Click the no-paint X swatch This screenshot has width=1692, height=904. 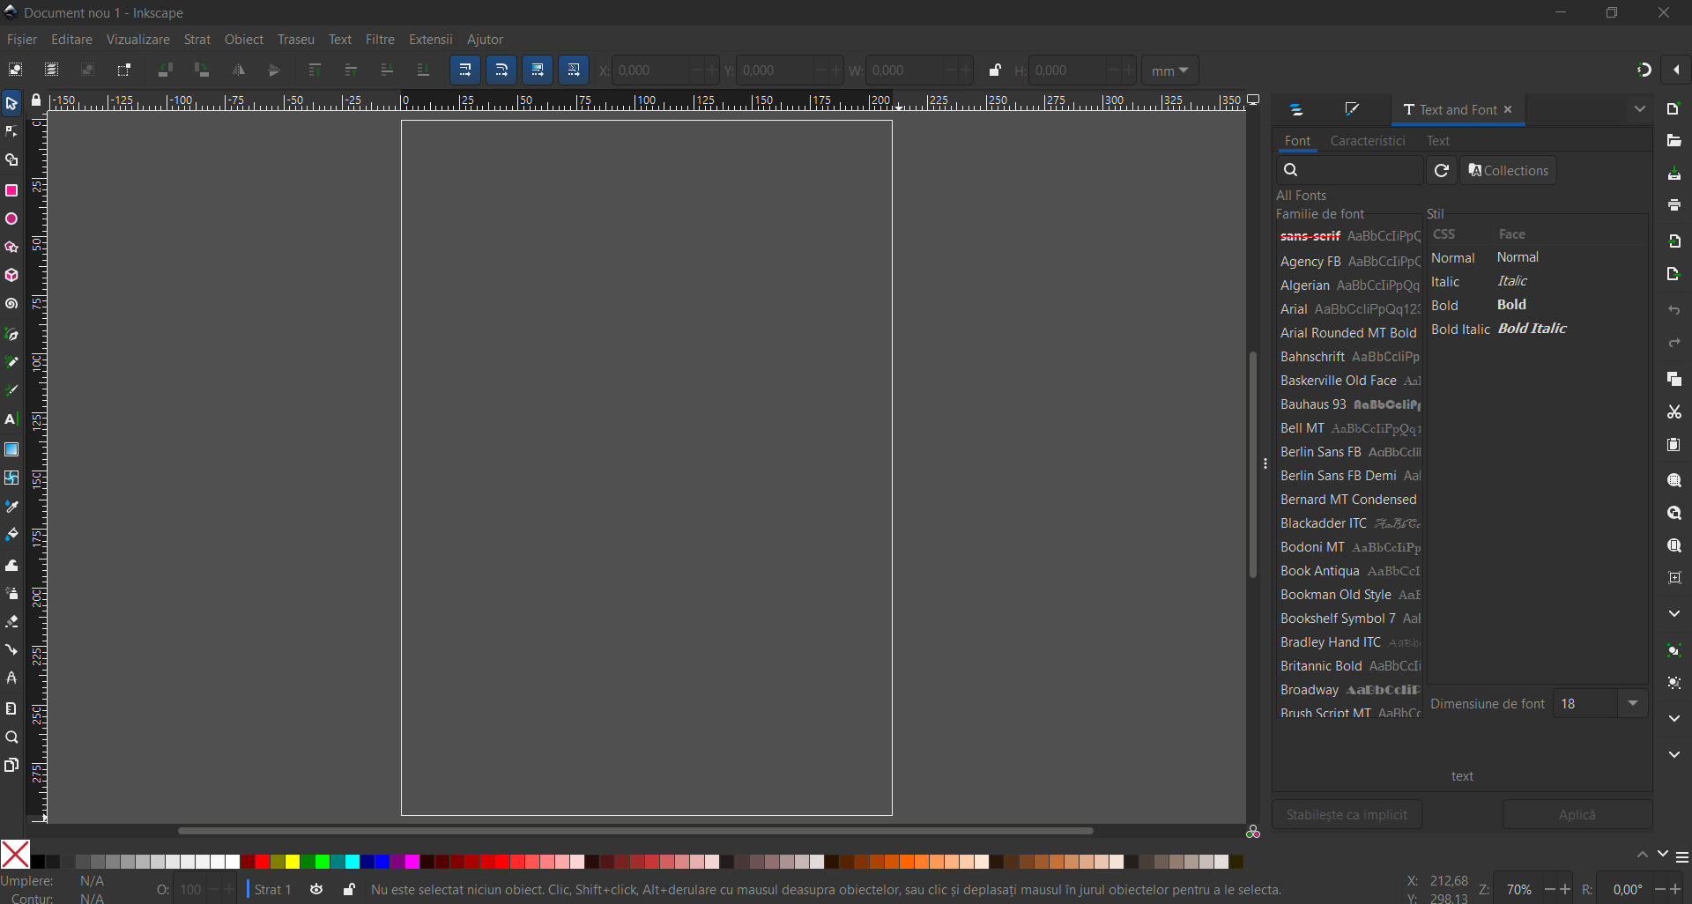[15, 855]
